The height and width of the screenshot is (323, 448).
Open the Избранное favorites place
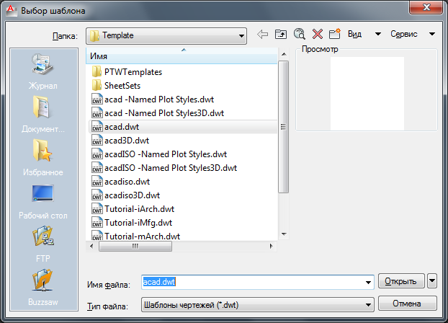[43, 158]
